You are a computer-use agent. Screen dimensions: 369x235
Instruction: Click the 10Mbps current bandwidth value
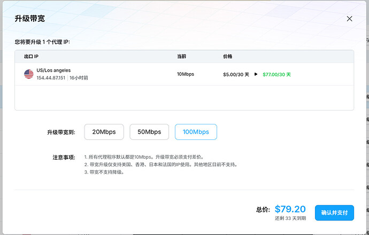point(186,74)
